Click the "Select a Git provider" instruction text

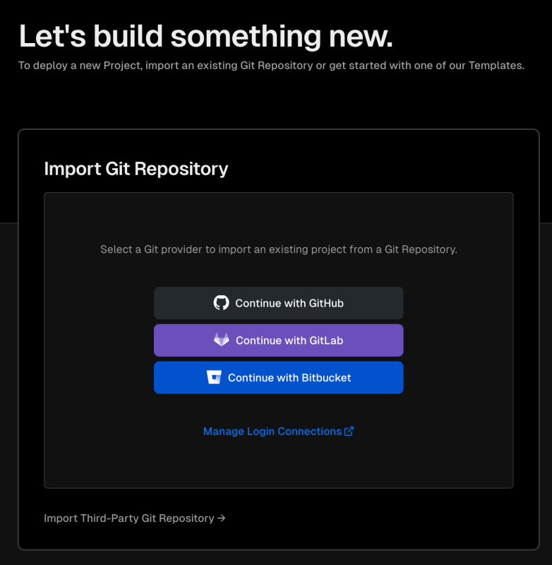click(x=279, y=249)
